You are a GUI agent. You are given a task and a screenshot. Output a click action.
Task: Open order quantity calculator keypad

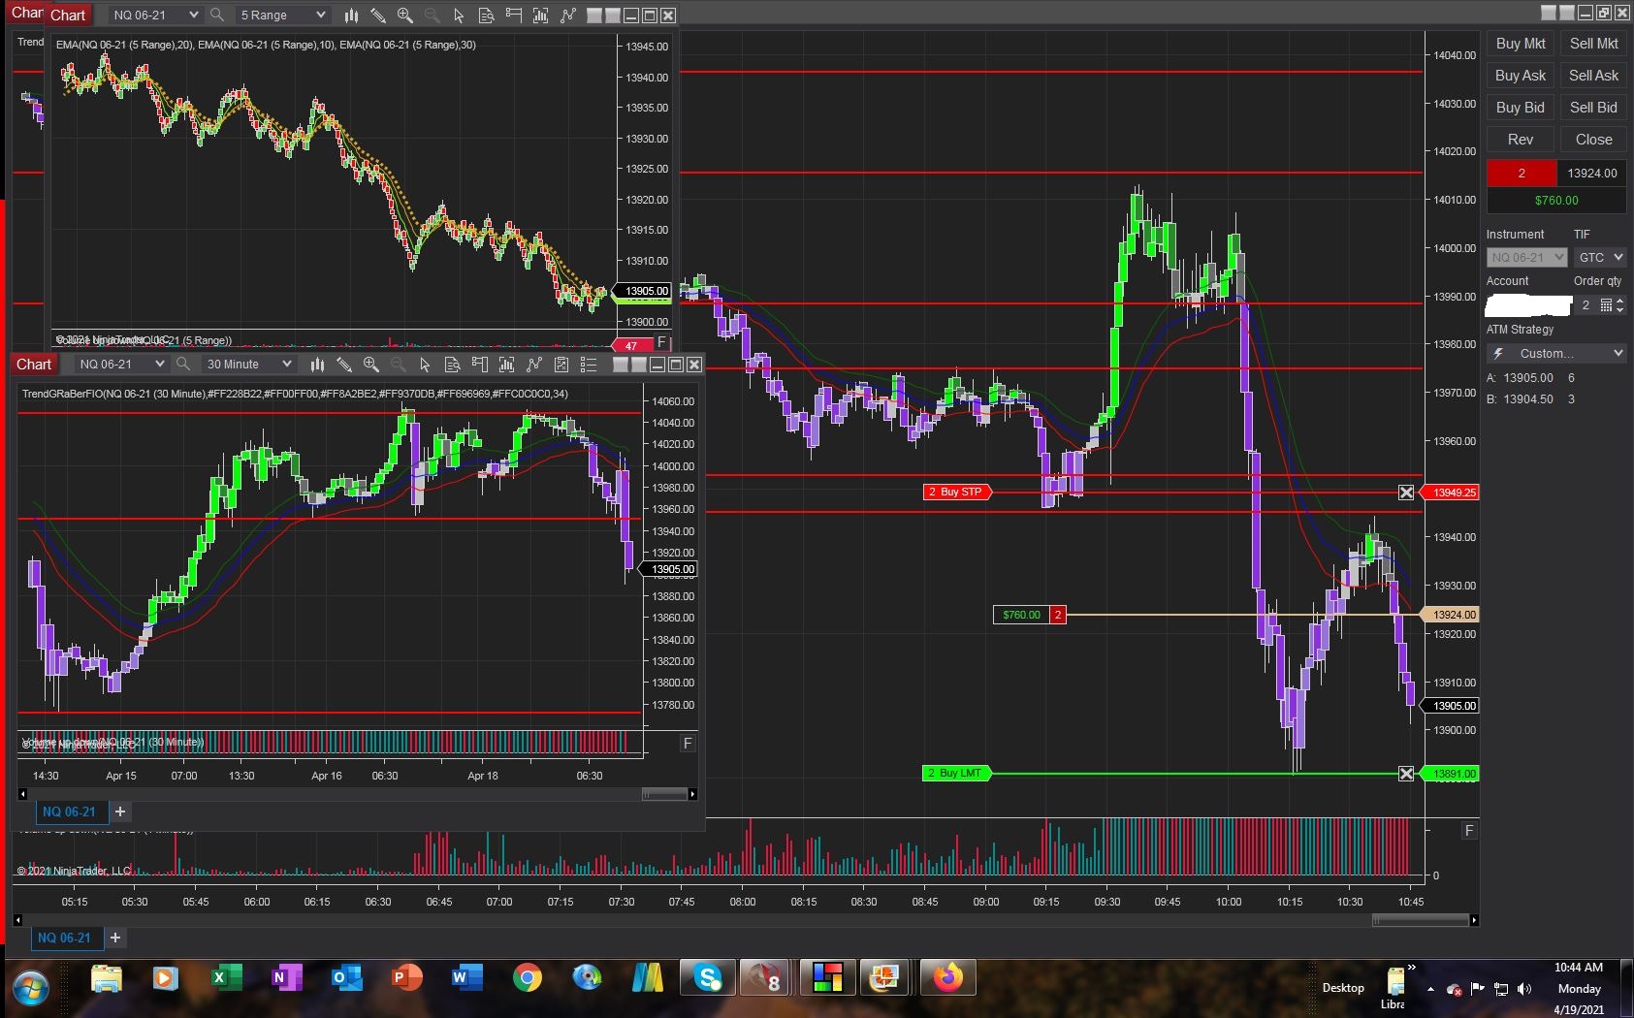click(1606, 305)
